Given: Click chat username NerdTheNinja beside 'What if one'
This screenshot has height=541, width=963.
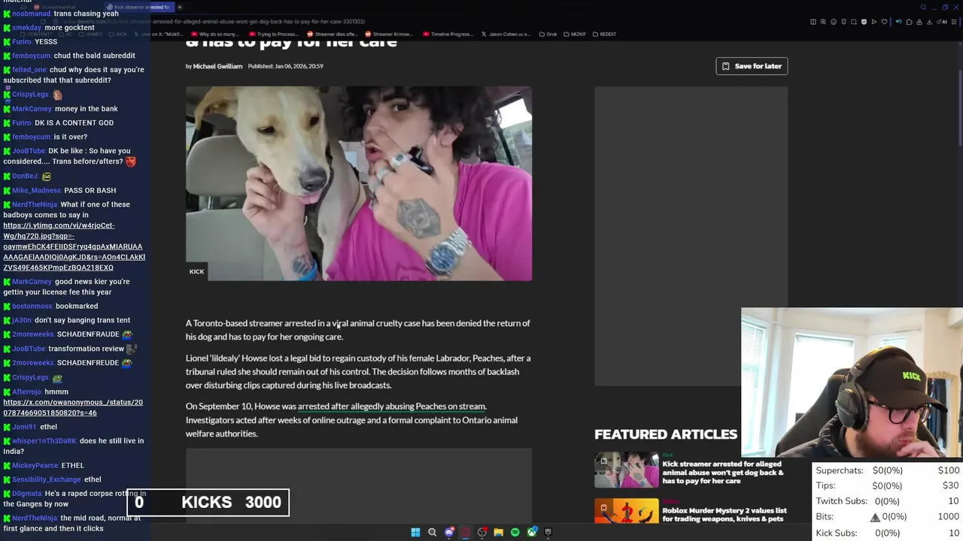Looking at the screenshot, I should (35, 204).
